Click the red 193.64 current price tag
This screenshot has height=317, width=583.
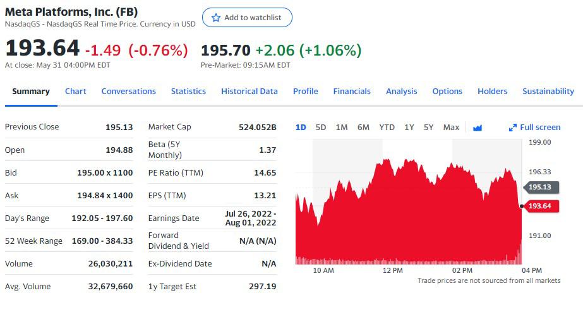541,206
